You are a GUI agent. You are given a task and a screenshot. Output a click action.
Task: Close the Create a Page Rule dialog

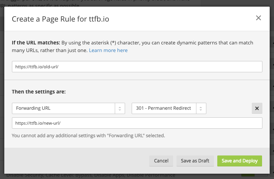(258, 18)
